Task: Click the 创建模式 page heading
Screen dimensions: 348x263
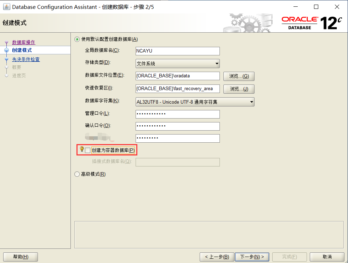Action: (15, 23)
